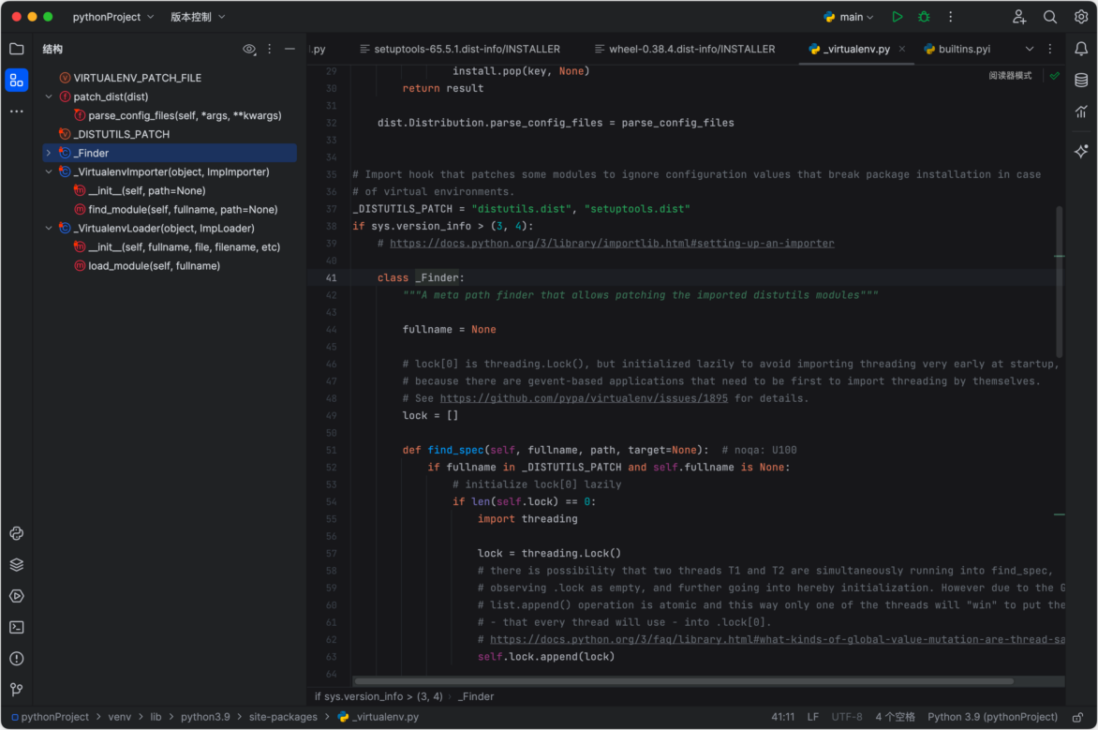The height and width of the screenshot is (730, 1098).
Task: Switch to the builtins.pyi tab
Action: (964, 48)
